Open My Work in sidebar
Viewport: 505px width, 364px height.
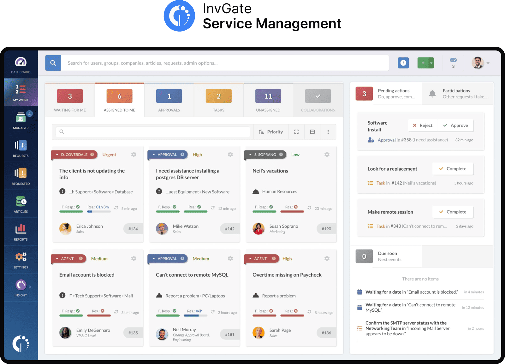click(21, 92)
